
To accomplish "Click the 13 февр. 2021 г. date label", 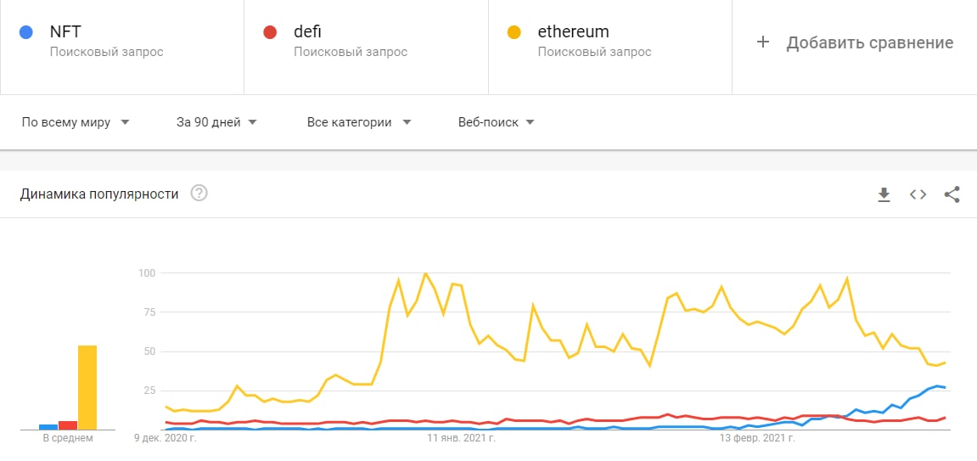I will [x=757, y=439].
